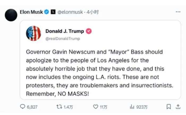The width and height of the screenshot is (186, 115).
Task: Click the blue verified badge beside Elon Musk
Action: click(47, 12)
